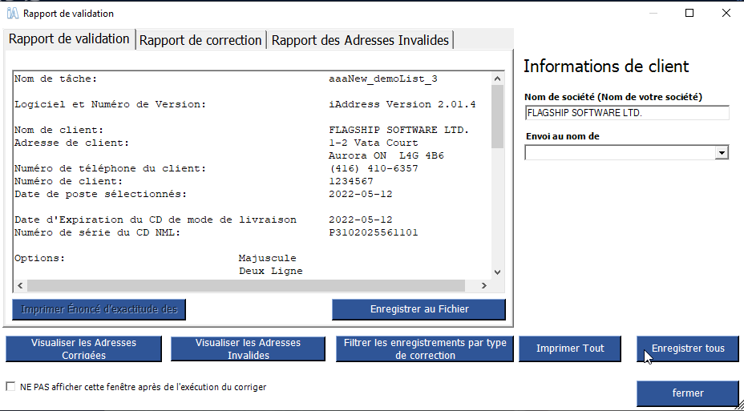
Task: Click Visualiser les Adresses Corrigées button
Action: click(x=83, y=349)
